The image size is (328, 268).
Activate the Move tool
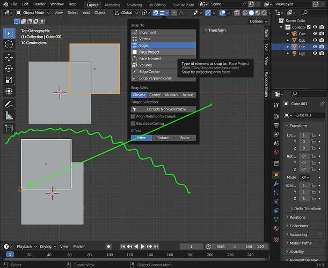(x=9, y=57)
